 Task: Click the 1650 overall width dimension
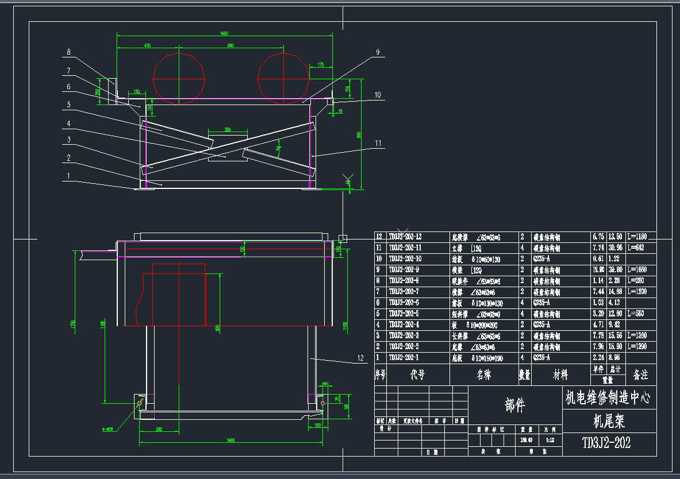[x=223, y=33]
